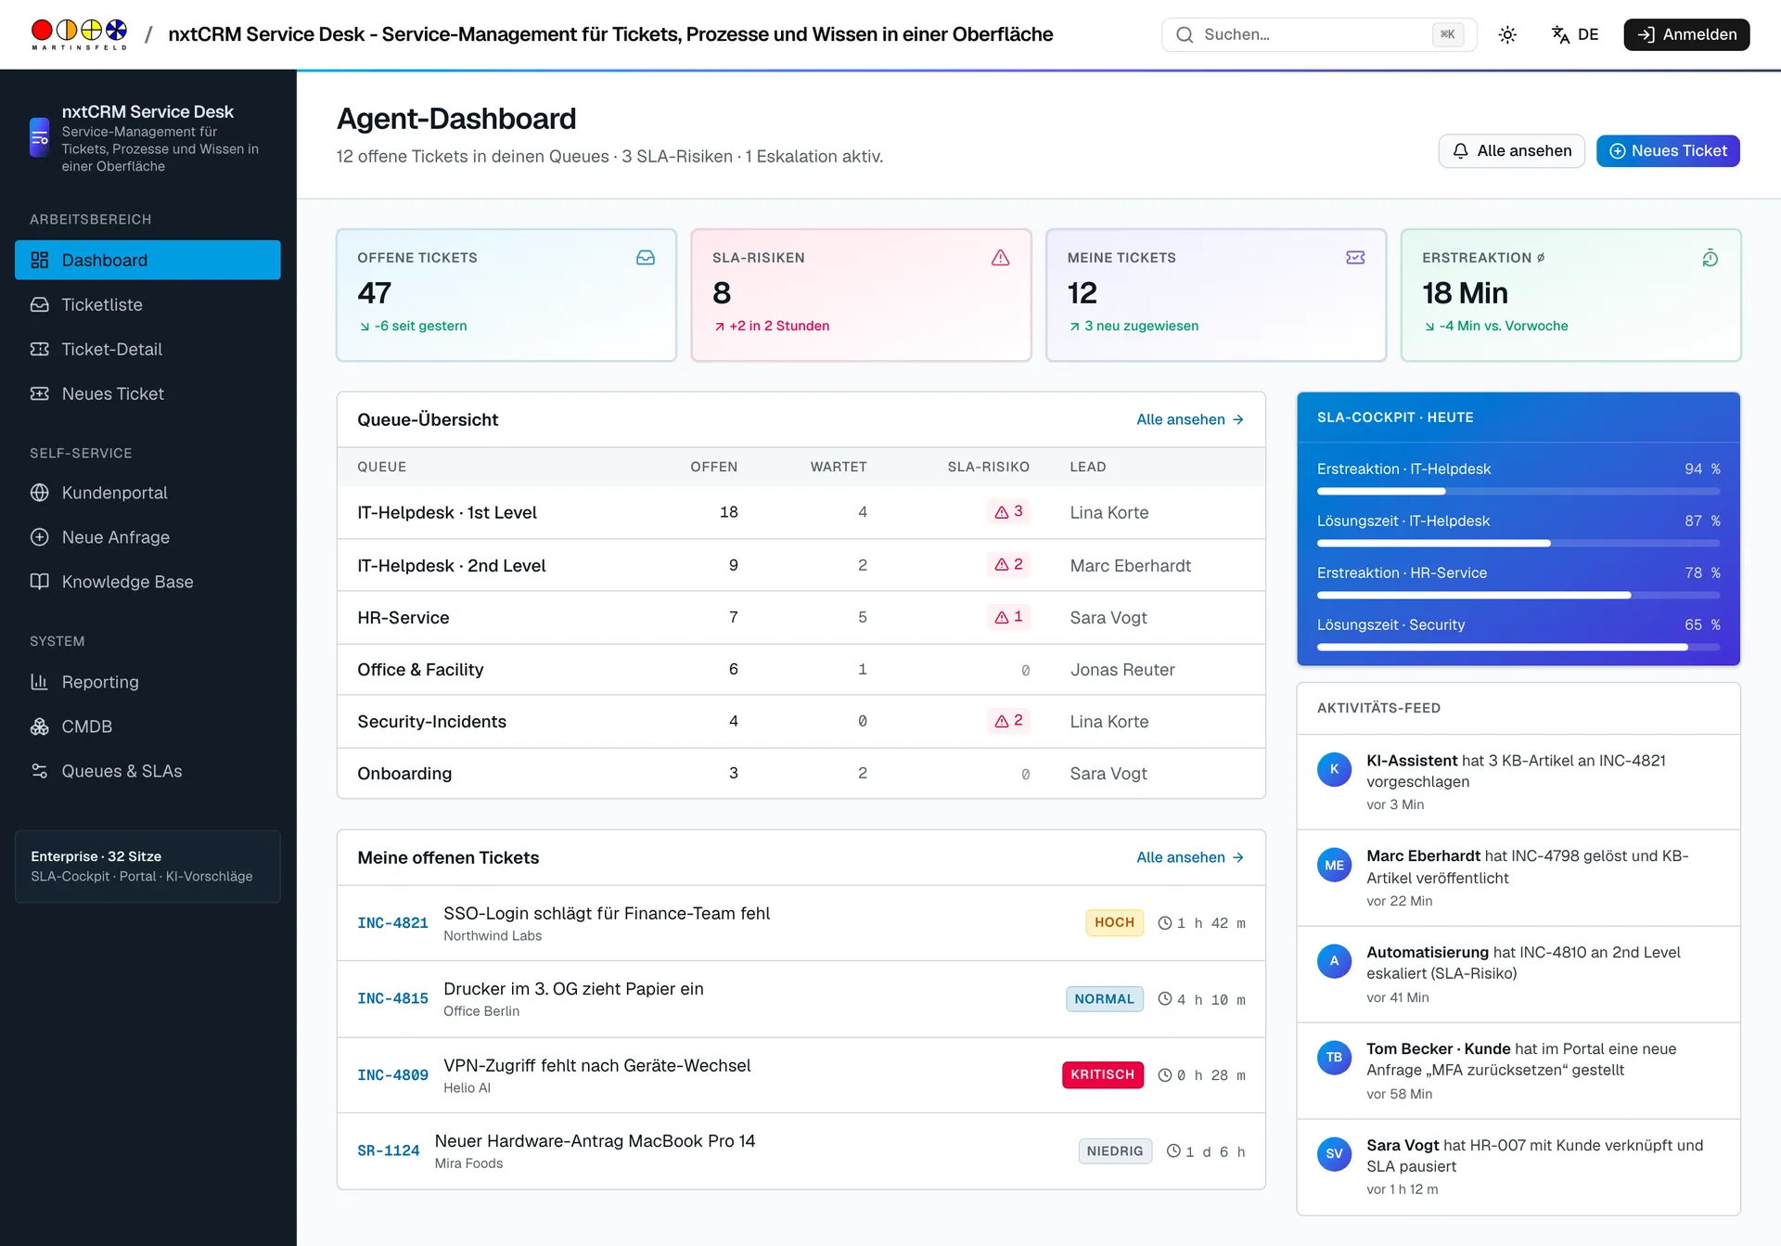
Task: Open Alle ansehen link in Meine offenen Tickets
Action: click(x=1190, y=857)
